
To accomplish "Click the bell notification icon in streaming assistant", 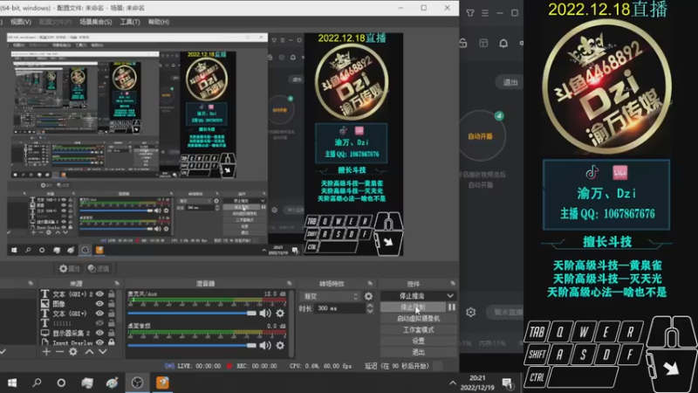I will click(503, 43).
